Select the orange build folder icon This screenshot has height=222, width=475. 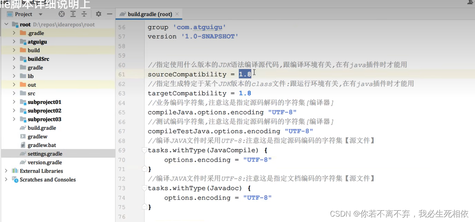click(23, 50)
